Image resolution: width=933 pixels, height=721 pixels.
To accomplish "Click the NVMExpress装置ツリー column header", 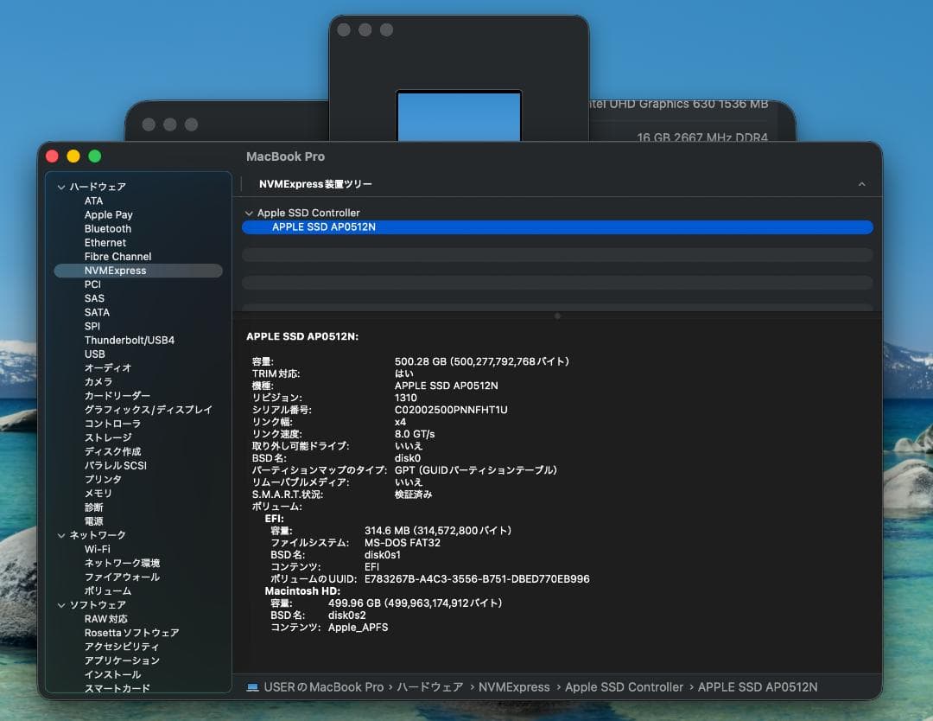I will [315, 184].
